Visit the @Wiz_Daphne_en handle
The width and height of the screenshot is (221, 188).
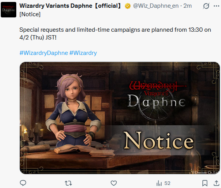click(x=156, y=6)
